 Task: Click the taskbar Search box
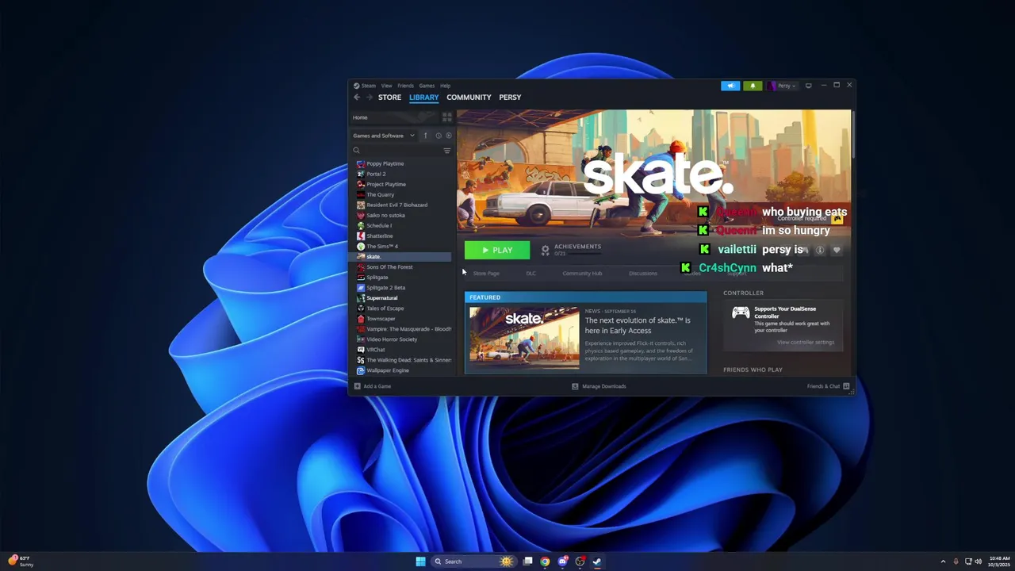pos(473,561)
